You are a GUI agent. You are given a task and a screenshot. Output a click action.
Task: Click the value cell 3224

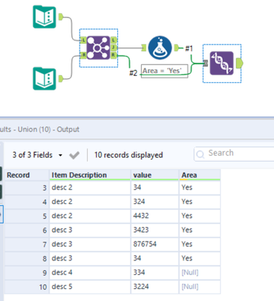(155, 287)
